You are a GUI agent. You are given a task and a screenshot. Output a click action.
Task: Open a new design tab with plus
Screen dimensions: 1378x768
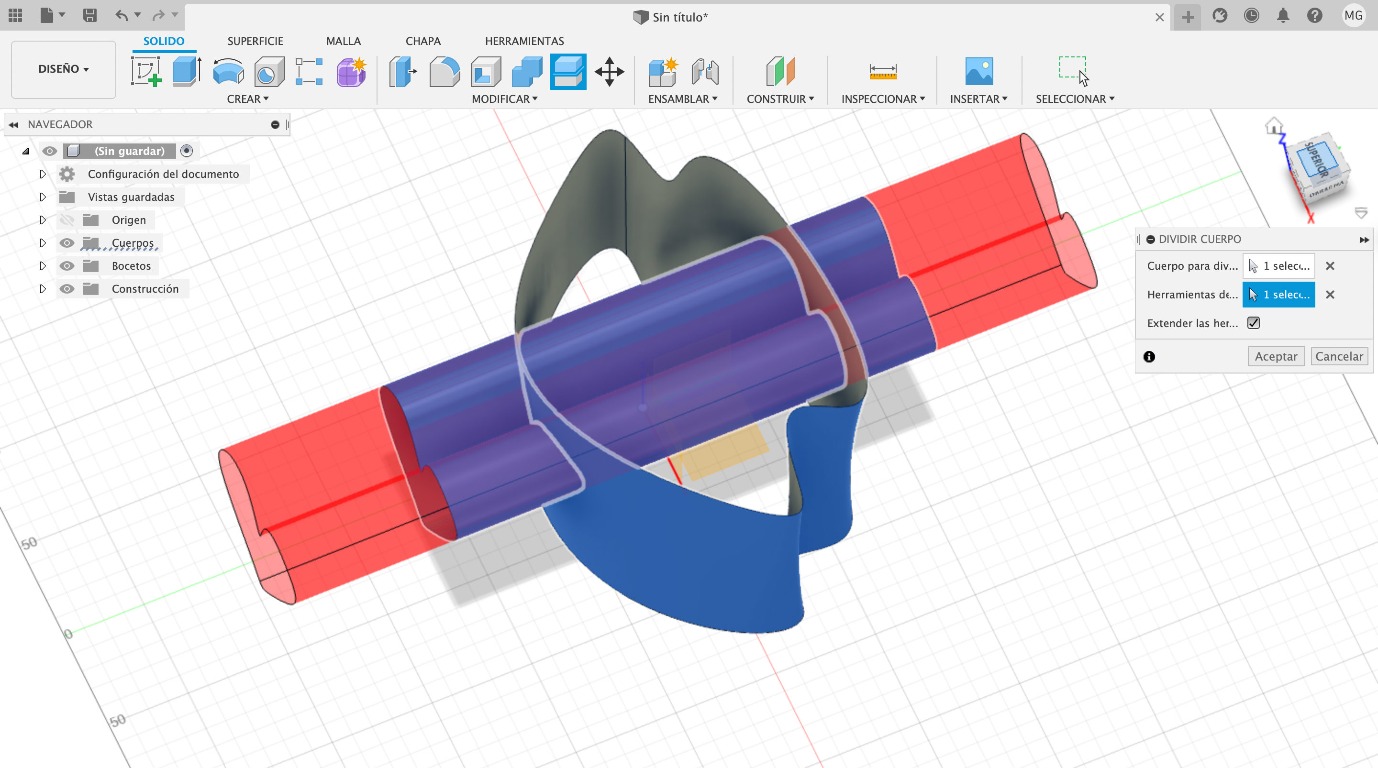tap(1188, 17)
